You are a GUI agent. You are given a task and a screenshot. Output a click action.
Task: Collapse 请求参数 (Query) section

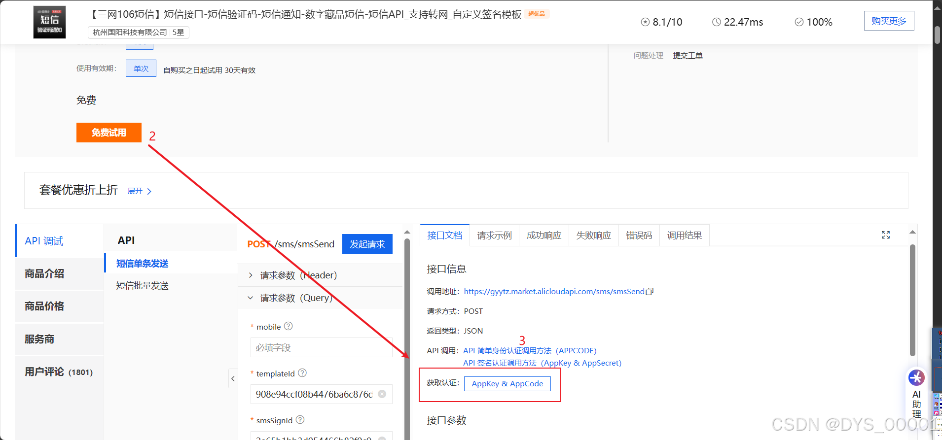[x=321, y=298]
